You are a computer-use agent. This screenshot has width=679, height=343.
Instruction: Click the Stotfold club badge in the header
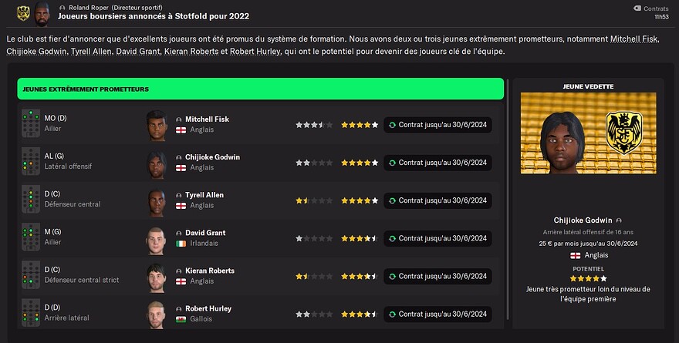click(23, 12)
